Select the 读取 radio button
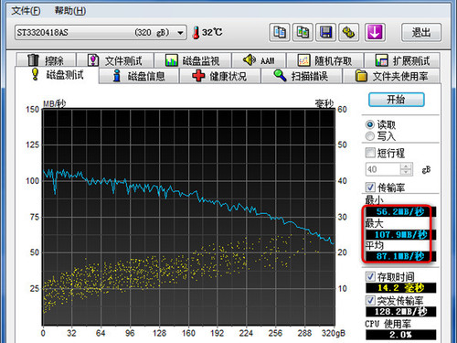 click(x=370, y=124)
